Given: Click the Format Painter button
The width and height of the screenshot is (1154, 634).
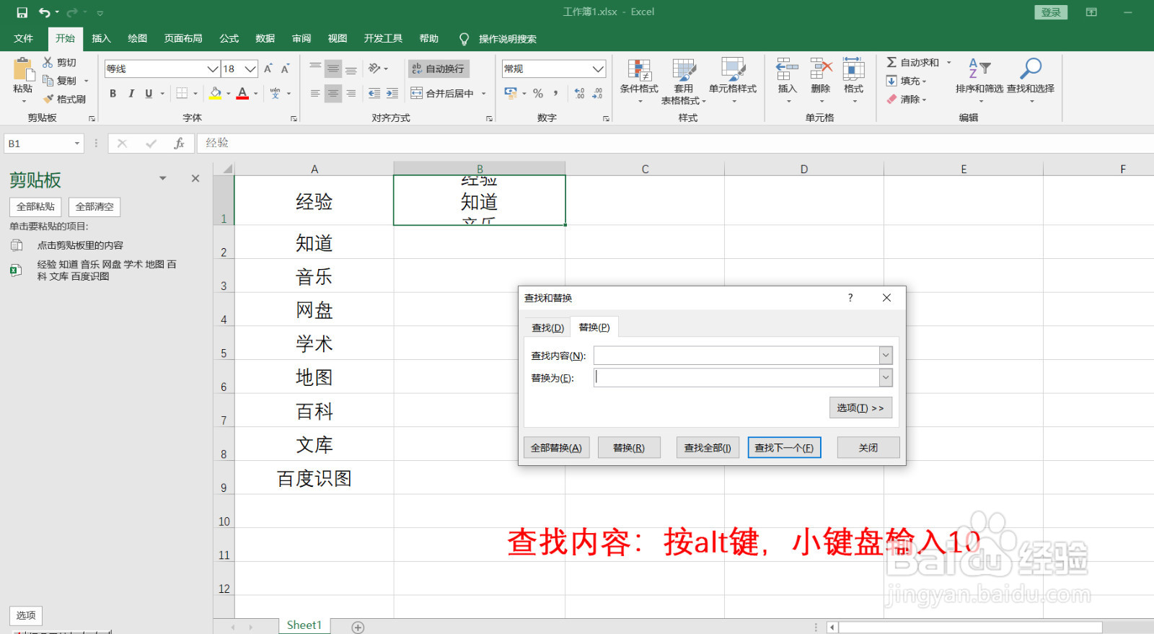Looking at the screenshot, I should 64,100.
